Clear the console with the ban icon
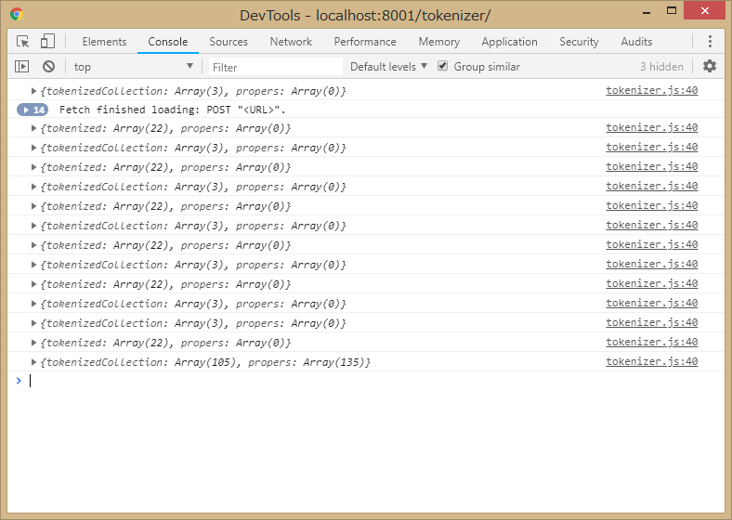The width and height of the screenshot is (732, 520). [48, 67]
